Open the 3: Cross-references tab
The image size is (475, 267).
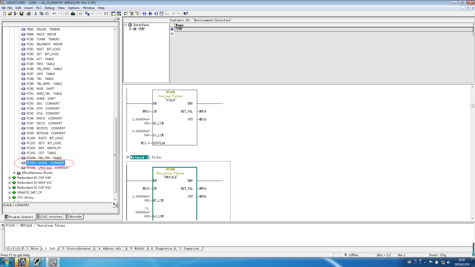tap(76, 248)
